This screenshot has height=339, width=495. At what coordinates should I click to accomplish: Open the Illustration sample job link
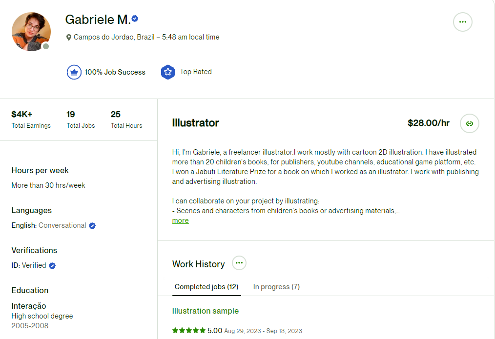(205, 311)
